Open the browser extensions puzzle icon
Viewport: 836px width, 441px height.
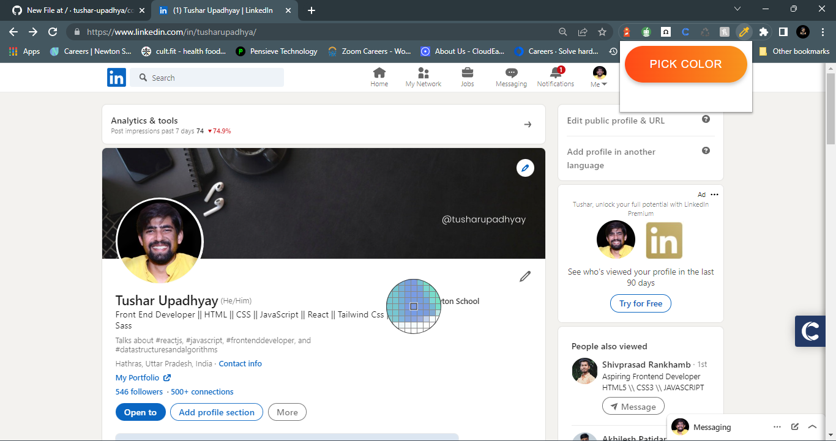[x=764, y=31]
